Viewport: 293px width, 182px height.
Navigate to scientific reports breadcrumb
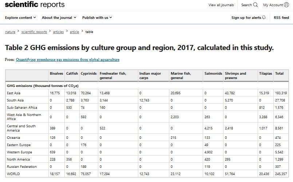pos(34,32)
